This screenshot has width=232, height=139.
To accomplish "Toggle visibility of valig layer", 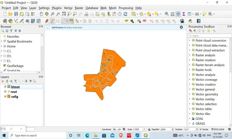I will pyautogui.click(x=5, y=96).
